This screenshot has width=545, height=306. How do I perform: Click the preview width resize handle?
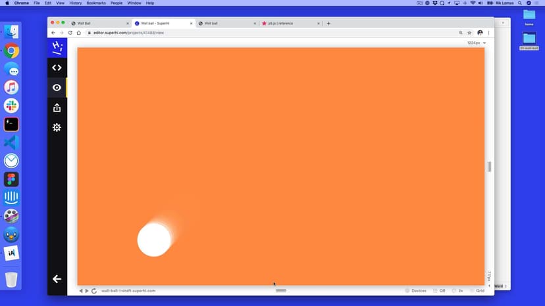489,167
